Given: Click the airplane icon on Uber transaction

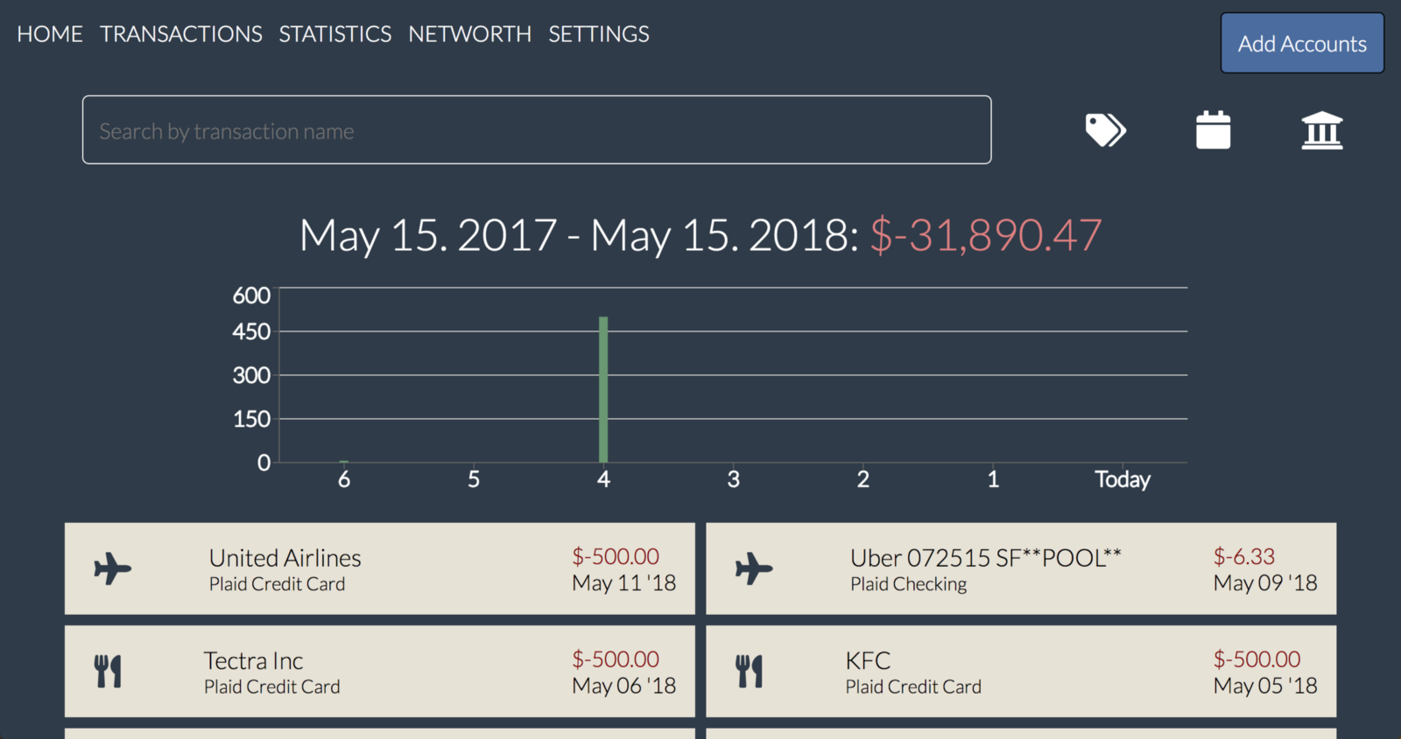Looking at the screenshot, I should (754, 568).
